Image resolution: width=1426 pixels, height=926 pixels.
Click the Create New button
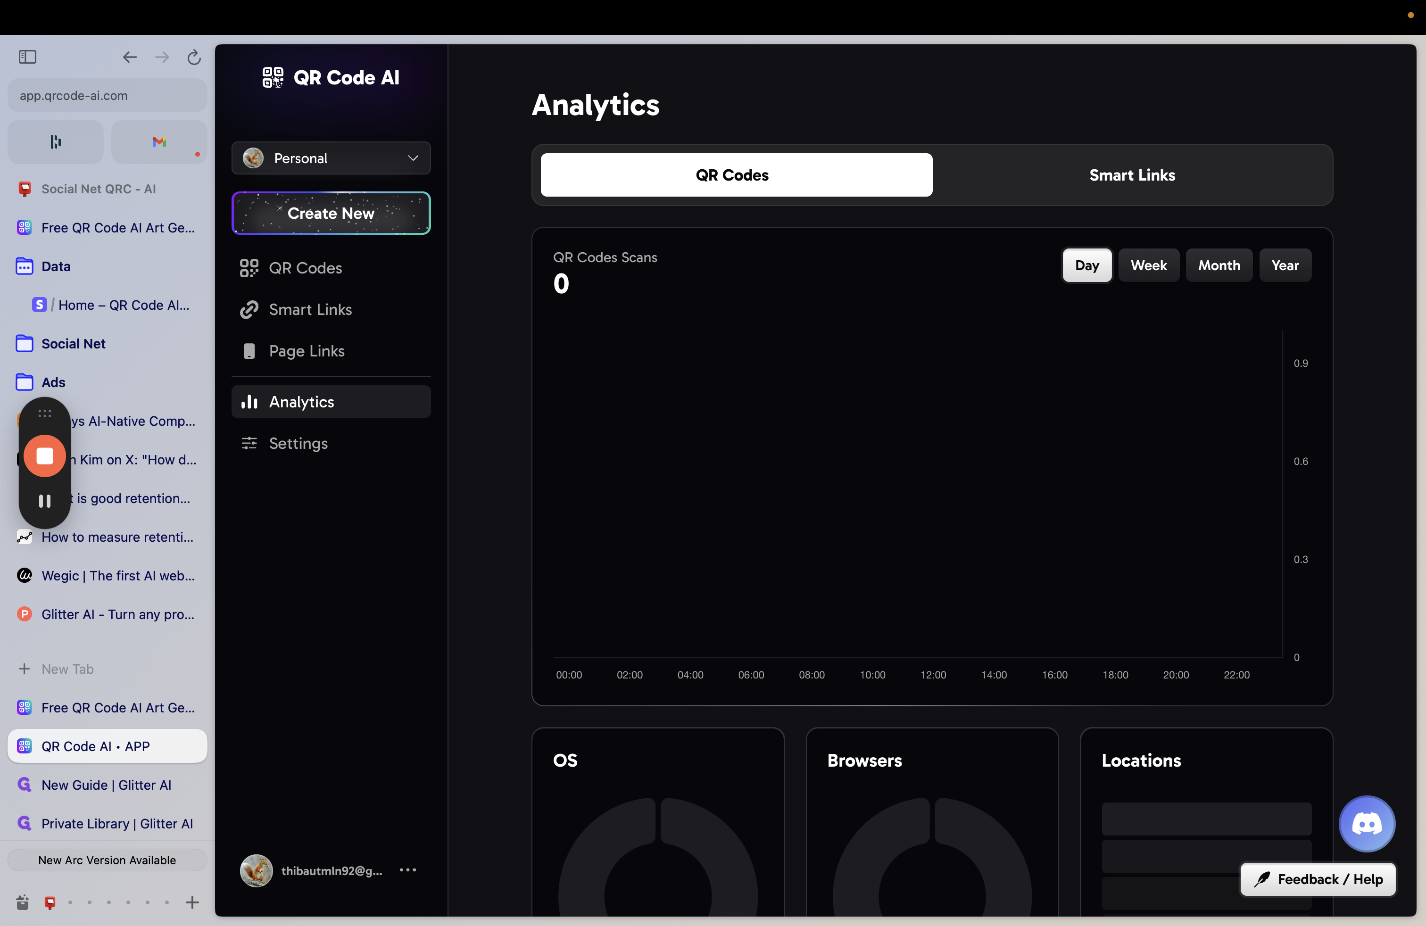pos(331,213)
